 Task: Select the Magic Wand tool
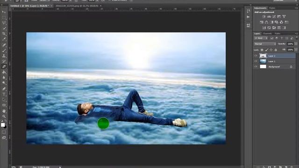(4, 28)
